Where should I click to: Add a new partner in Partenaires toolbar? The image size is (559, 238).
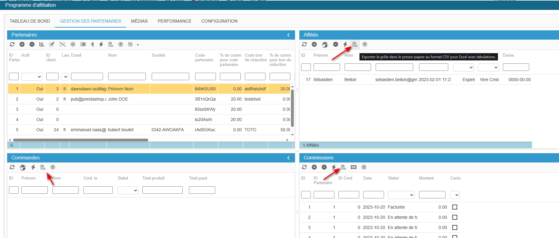tap(22, 44)
